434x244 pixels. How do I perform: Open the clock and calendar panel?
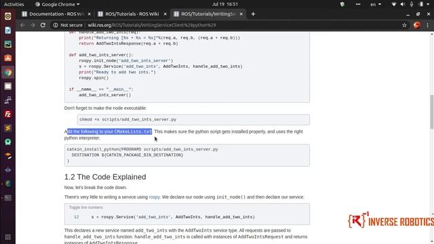(x=224, y=4)
